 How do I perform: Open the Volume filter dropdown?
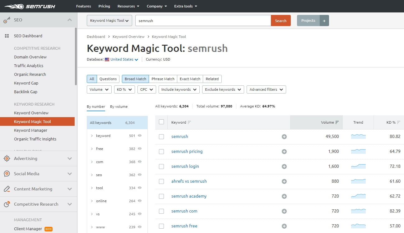pyautogui.click(x=99, y=89)
